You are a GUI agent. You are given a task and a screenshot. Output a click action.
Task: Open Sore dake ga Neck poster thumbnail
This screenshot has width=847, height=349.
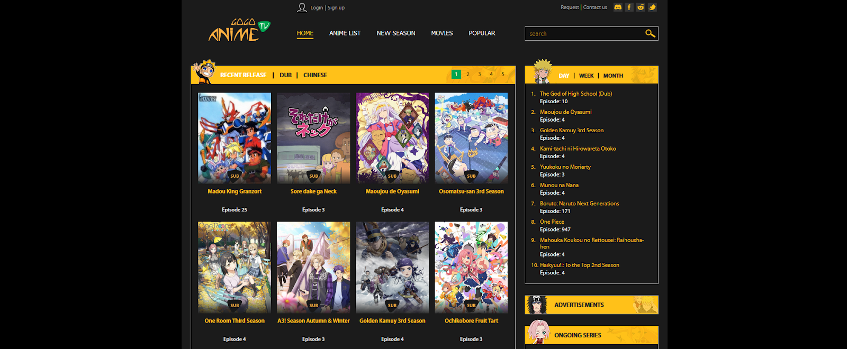point(313,138)
